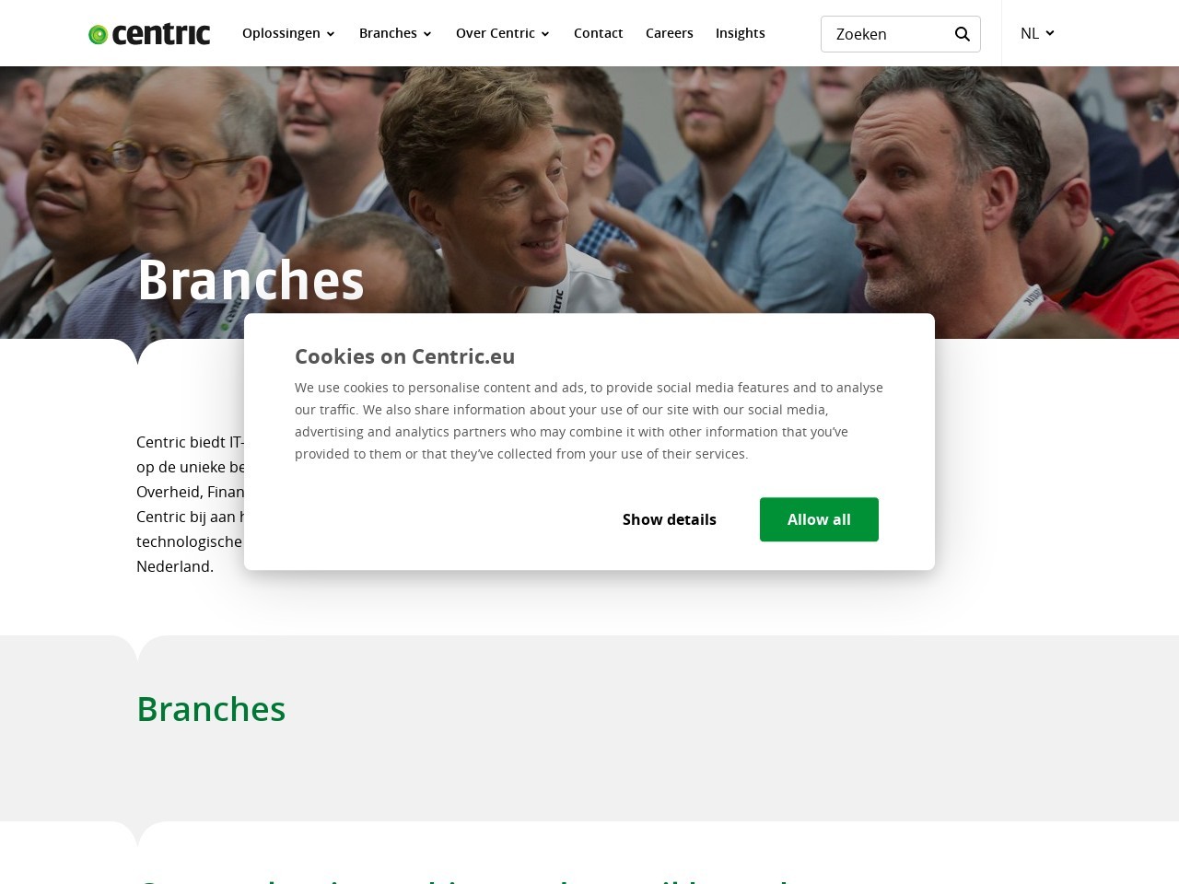
Task: Focus the Zoeken search field
Action: 887,34
